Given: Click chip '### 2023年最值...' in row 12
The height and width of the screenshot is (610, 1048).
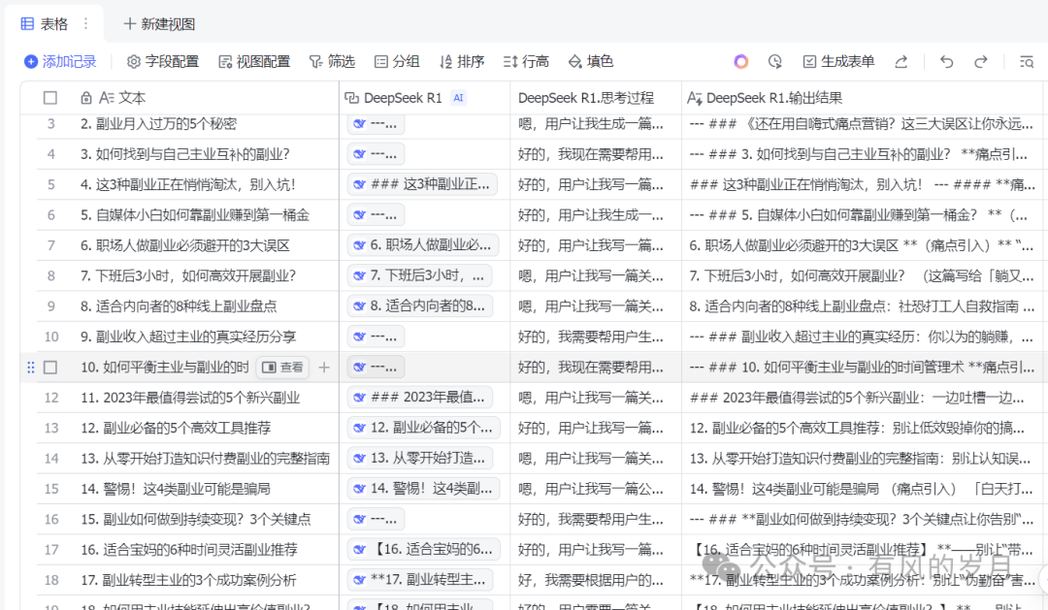Looking at the screenshot, I should click(x=420, y=398).
